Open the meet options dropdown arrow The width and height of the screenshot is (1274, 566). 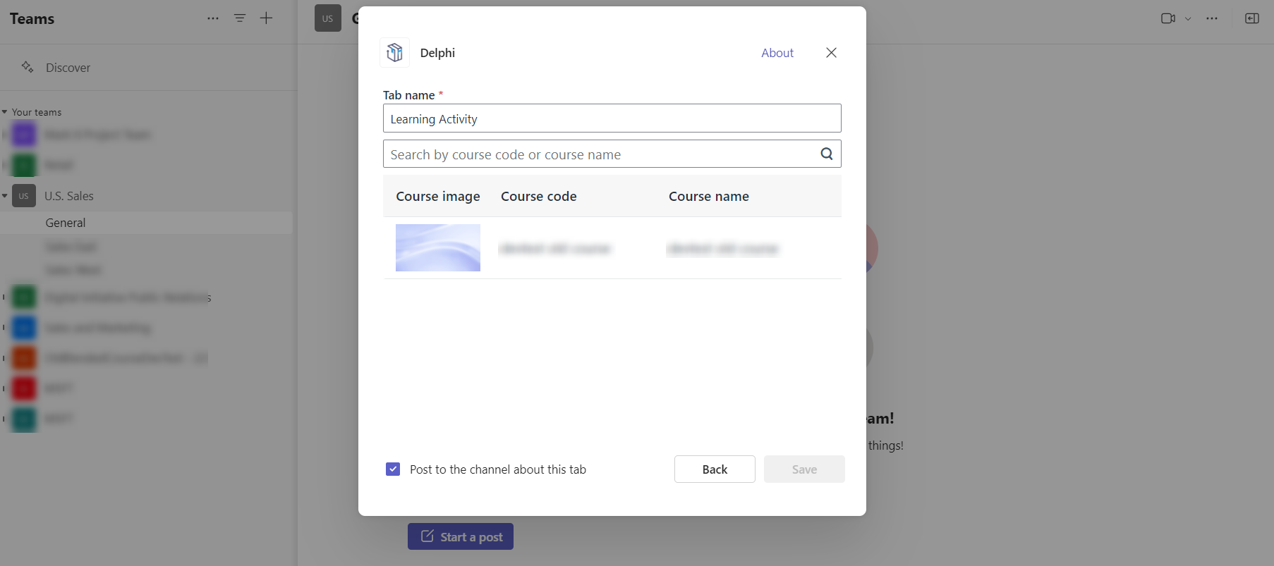pos(1188,19)
